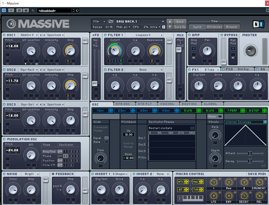The height and width of the screenshot is (205, 269).
Task: Click the Pitchbend Up value field
Action: (128, 135)
